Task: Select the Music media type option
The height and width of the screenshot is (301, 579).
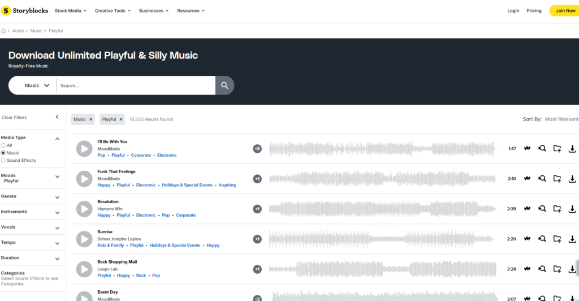Action: pyautogui.click(x=3, y=153)
